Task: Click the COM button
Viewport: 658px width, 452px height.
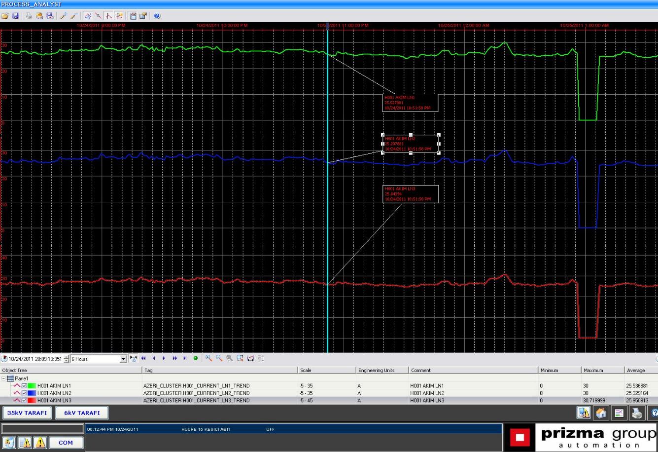Action: (x=66, y=443)
